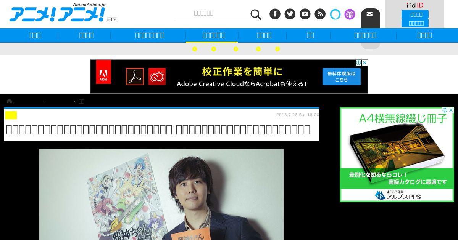458x240 pixels.
Task: Open AdChoices info icon on Adobe banner
Action: pyautogui.click(x=358, y=62)
